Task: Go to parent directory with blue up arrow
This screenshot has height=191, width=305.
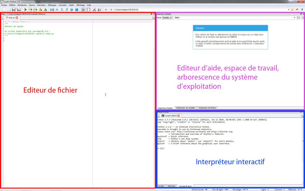Action: 302,10
